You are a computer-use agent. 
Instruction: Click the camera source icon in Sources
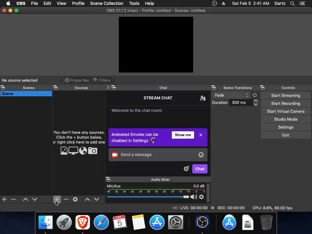[x=93, y=151]
